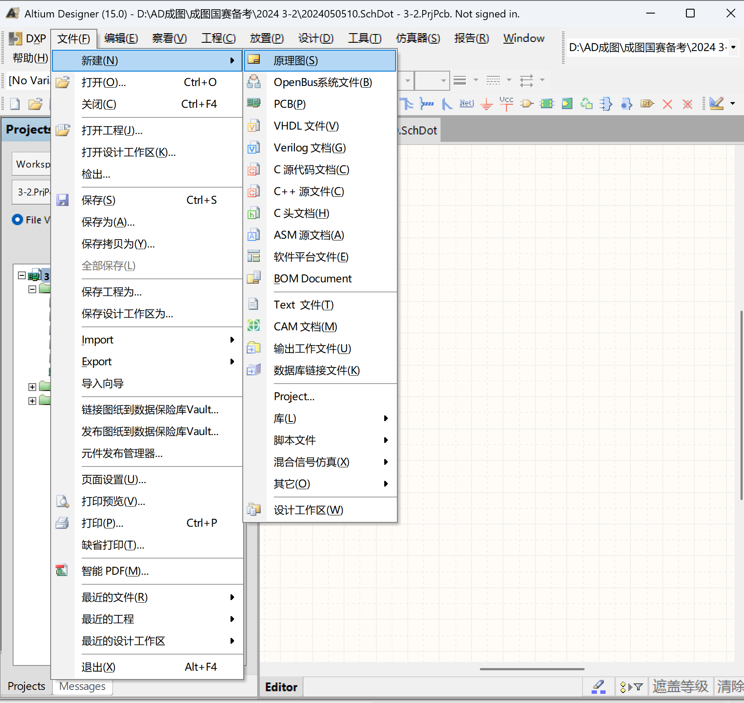Click the VHDL file icon in submenu
Image resolution: width=744 pixels, height=703 pixels.
254,126
